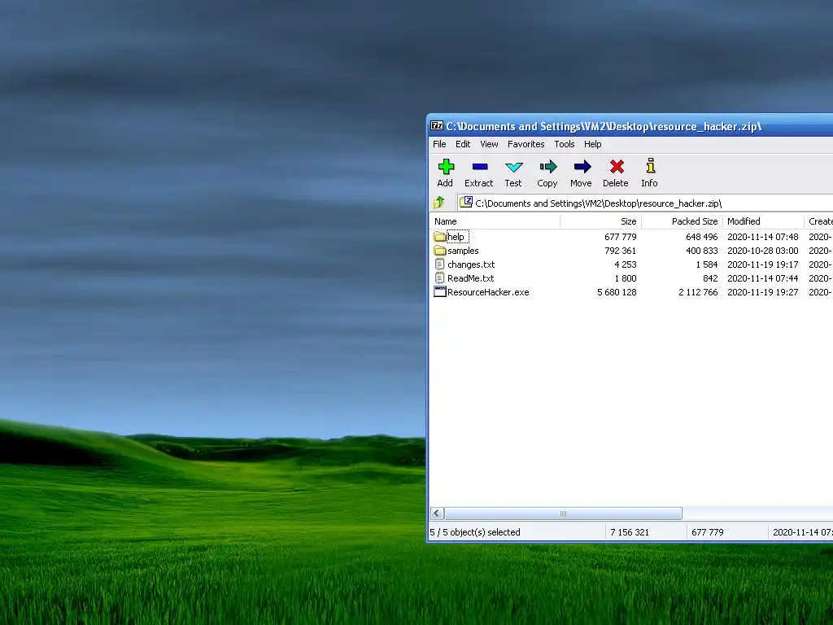
Task: Click packed size 2 112 766
Action: tap(698, 292)
